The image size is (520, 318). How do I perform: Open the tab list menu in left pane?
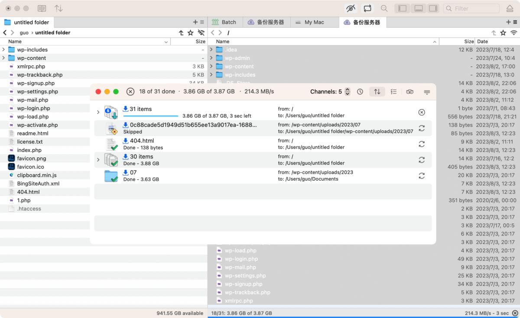click(202, 22)
